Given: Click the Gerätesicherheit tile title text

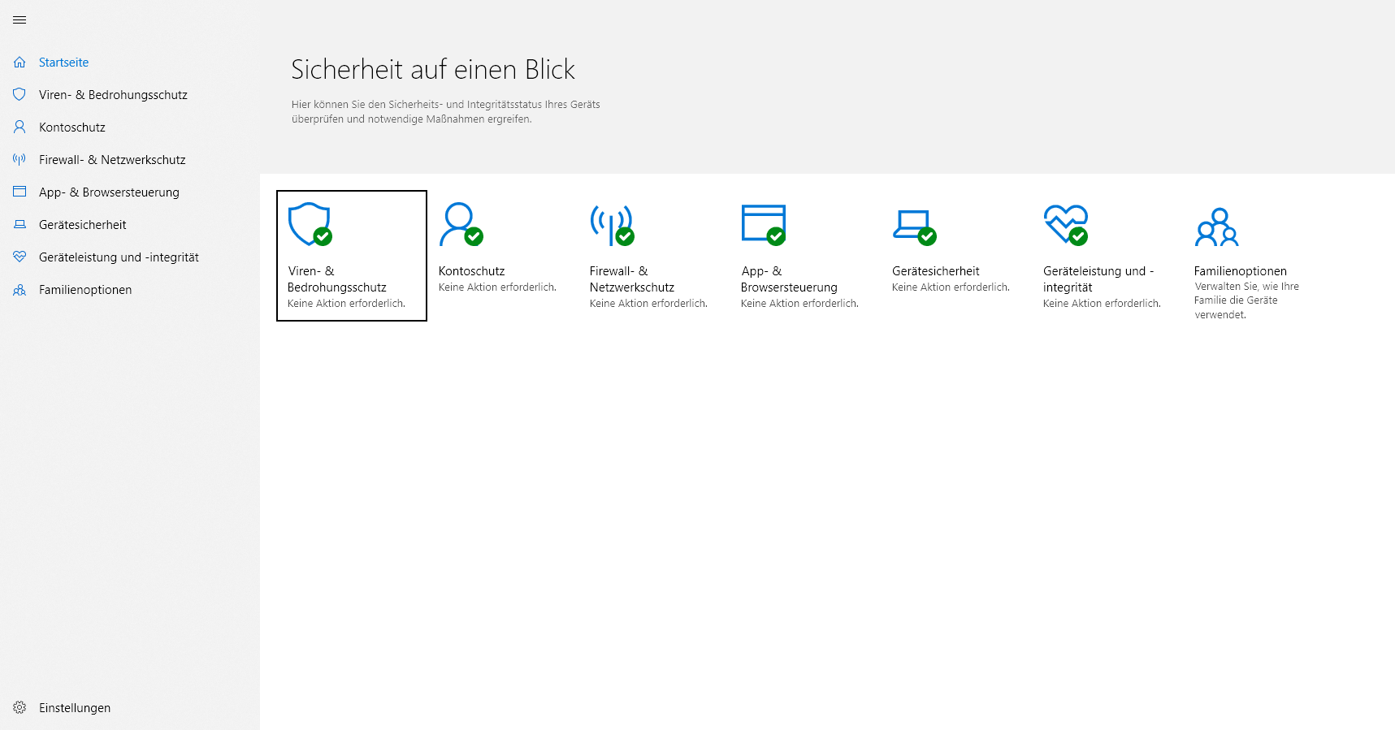Looking at the screenshot, I should click(x=935, y=271).
